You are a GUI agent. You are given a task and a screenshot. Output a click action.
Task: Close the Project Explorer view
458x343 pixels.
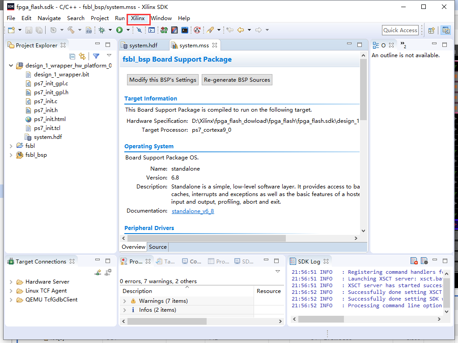coord(63,45)
